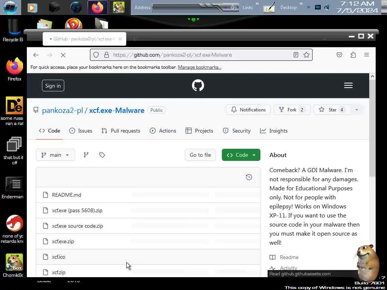Open tracking protection shield icon in address bar
This screenshot has height=290, width=387.
pos(96,55)
